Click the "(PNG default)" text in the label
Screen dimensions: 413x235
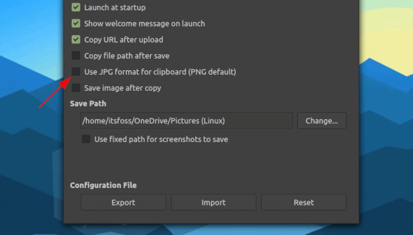(212, 72)
